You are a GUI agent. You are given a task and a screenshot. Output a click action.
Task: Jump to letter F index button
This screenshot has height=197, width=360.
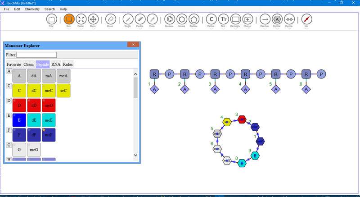click(9, 130)
